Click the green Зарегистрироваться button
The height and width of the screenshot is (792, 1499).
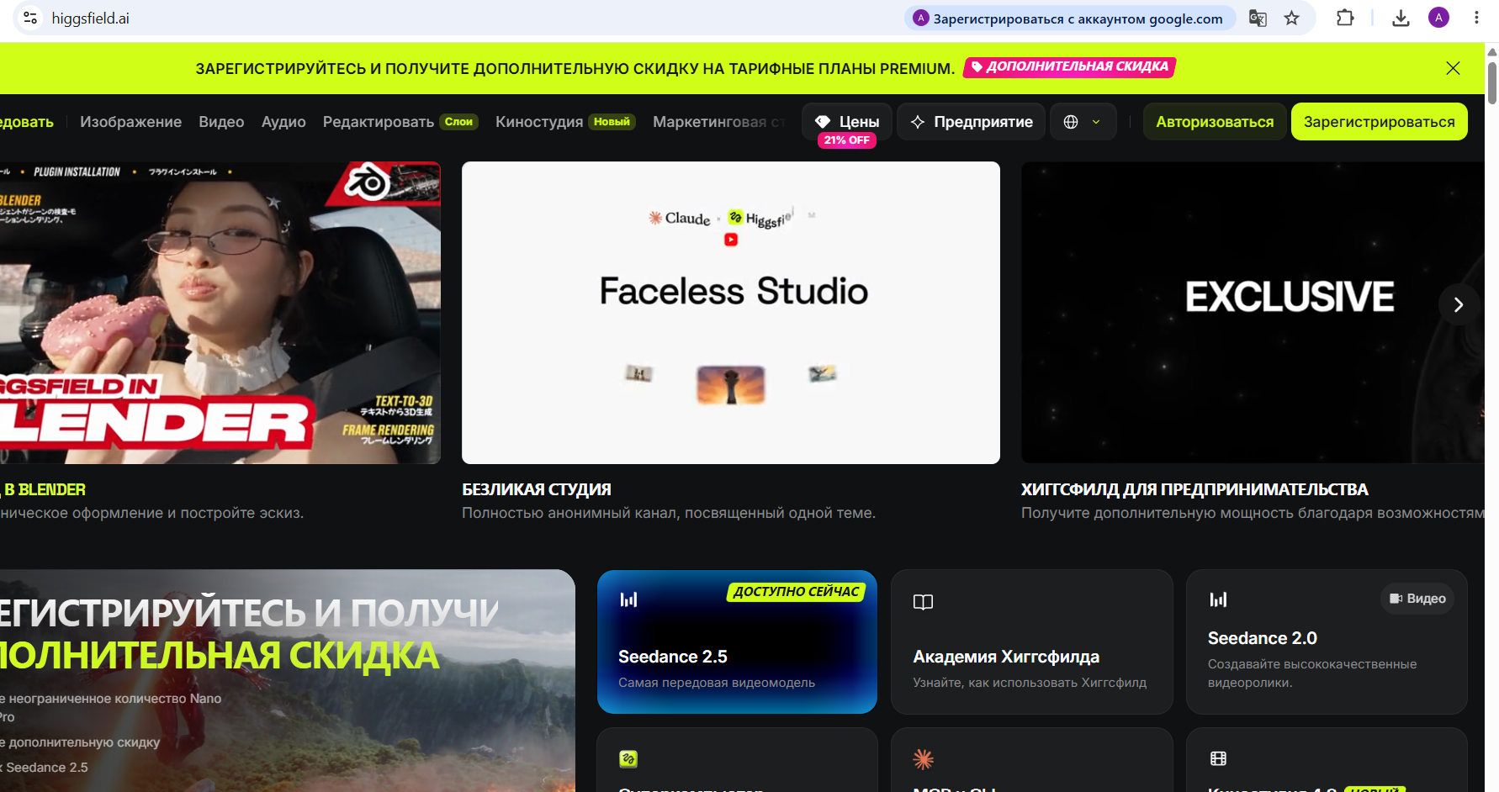click(x=1380, y=122)
